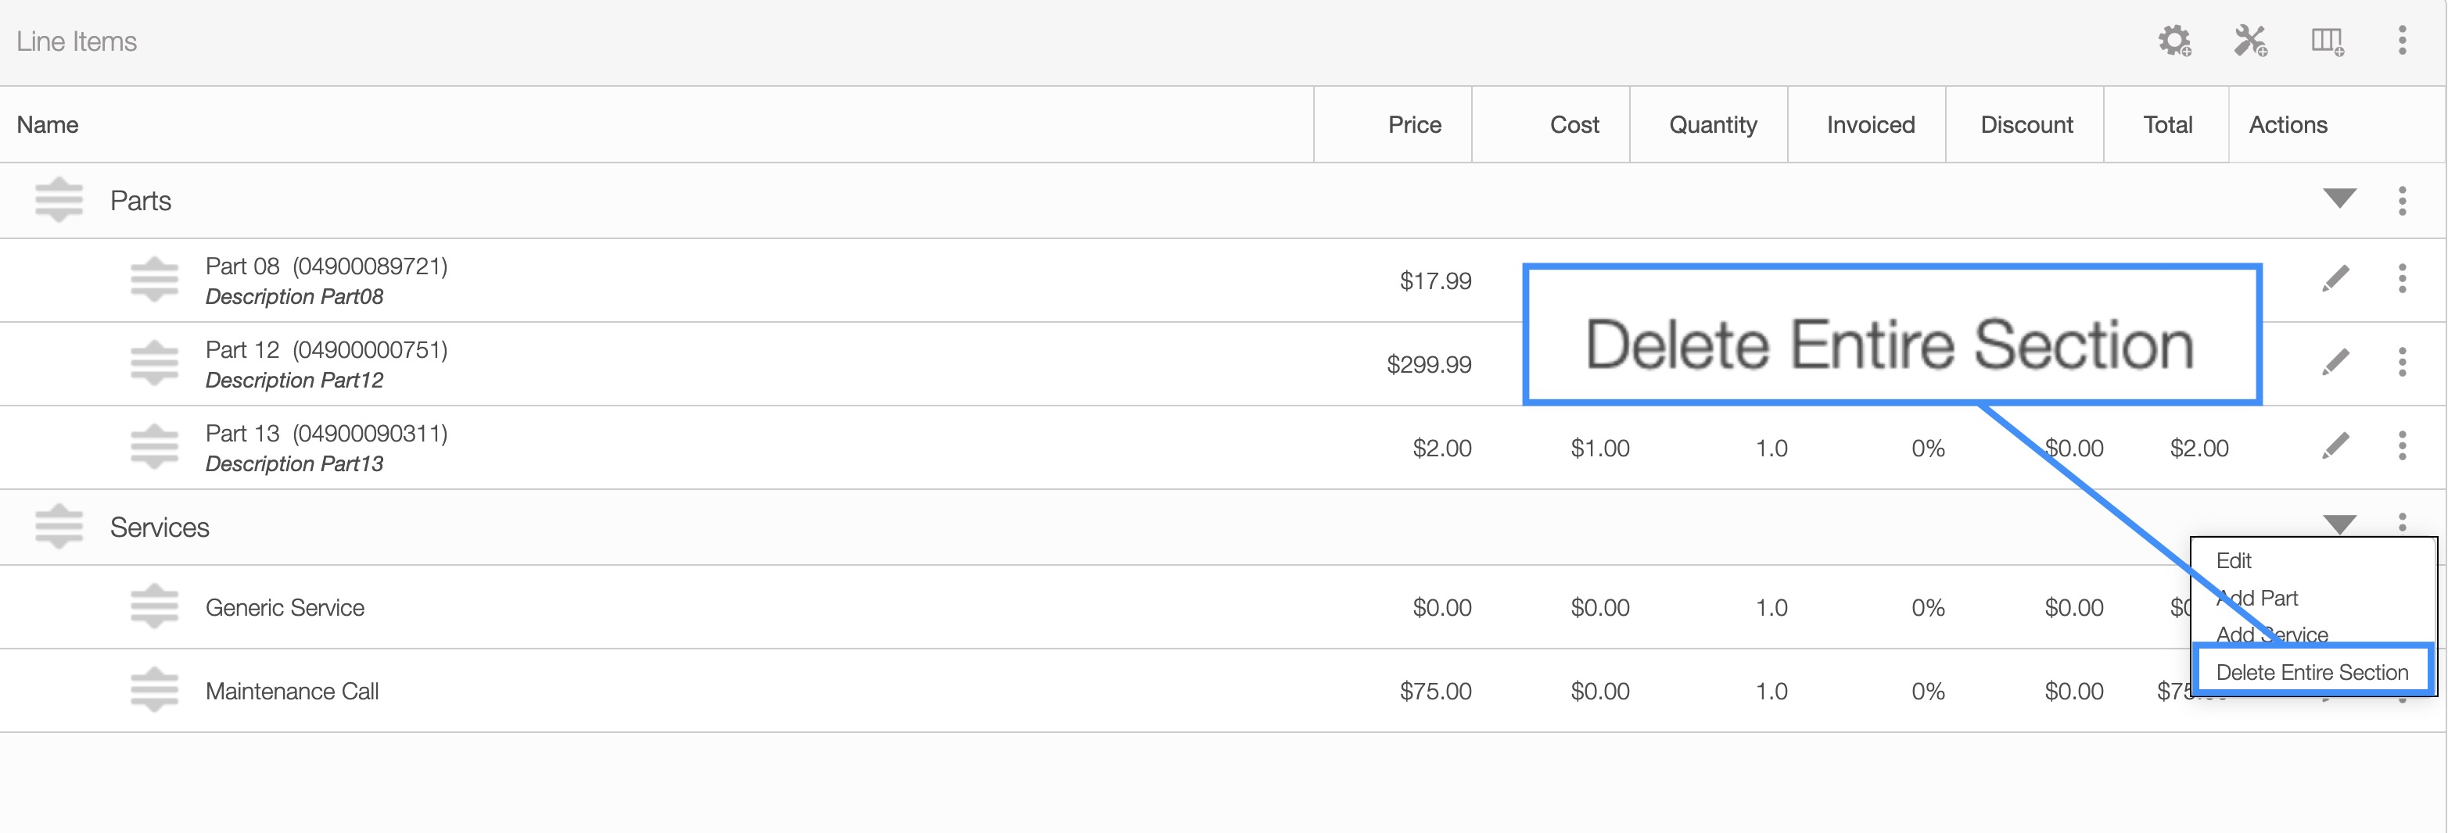Edit Part 12 using pencil icon
The image size is (2448, 833).
[2336, 363]
